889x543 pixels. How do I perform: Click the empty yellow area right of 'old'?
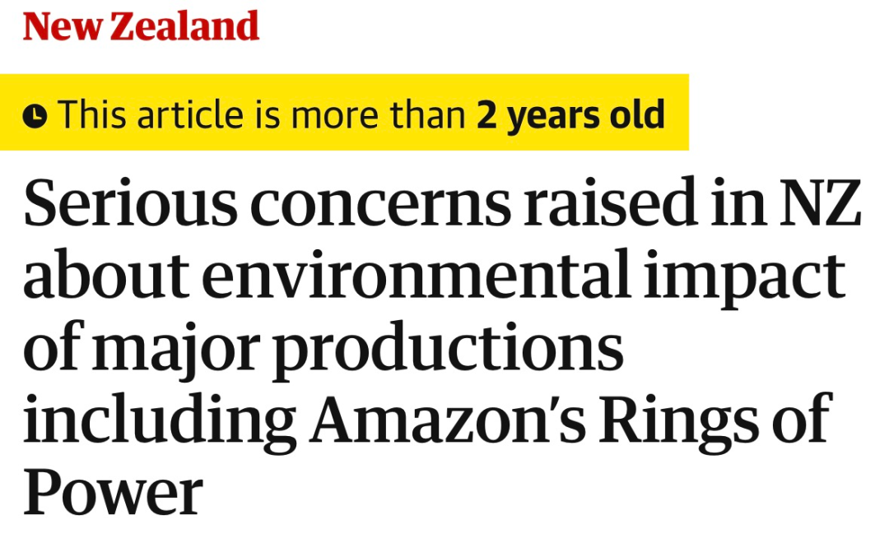point(677,112)
